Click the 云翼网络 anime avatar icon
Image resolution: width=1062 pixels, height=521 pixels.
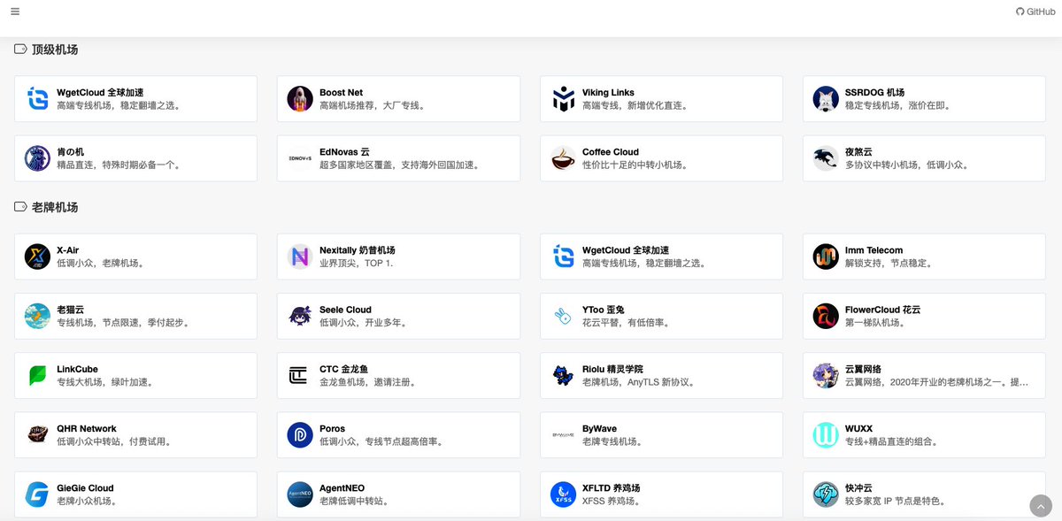coord(826,375)
